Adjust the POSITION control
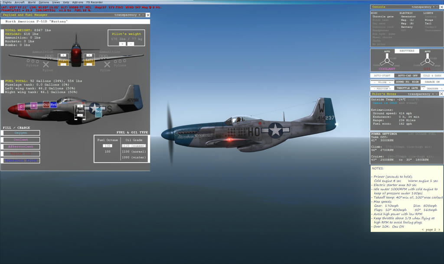 [x=382, y=88]
